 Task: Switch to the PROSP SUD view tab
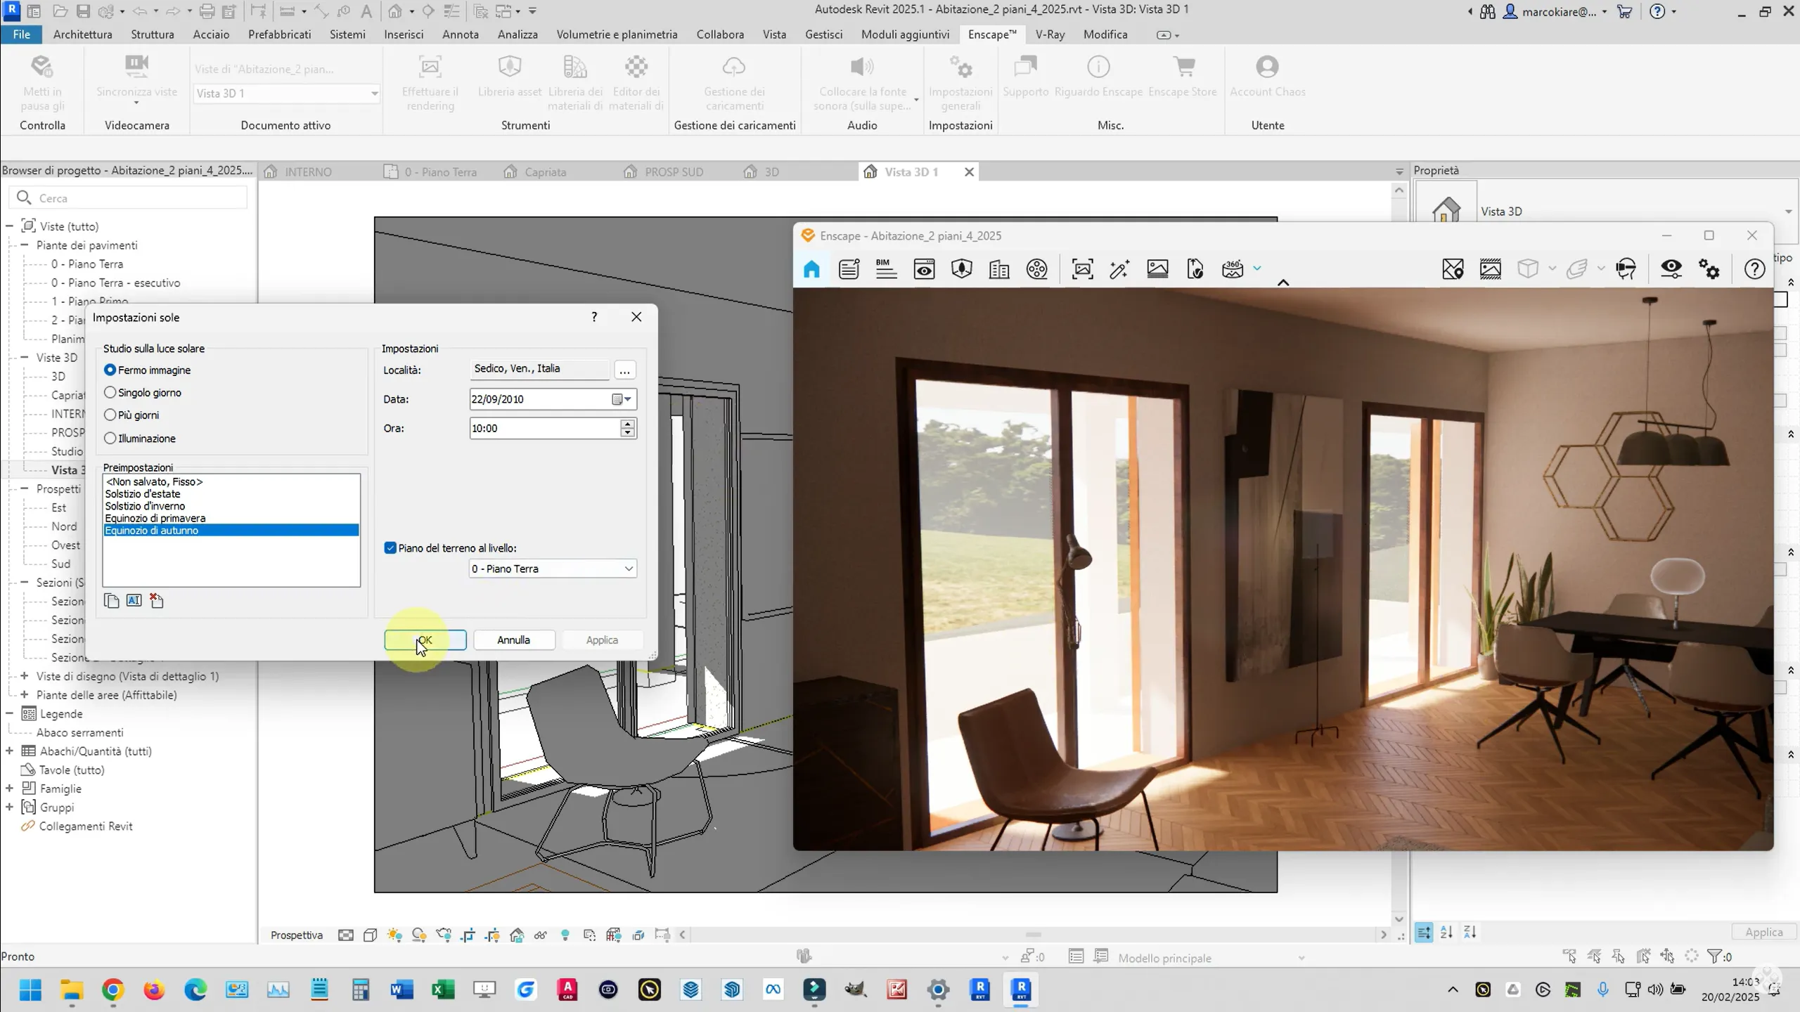click(x=673, y=172)
